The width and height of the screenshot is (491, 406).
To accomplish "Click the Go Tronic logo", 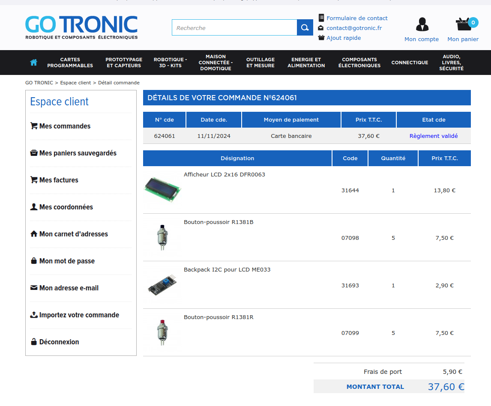I will point(81,27).
